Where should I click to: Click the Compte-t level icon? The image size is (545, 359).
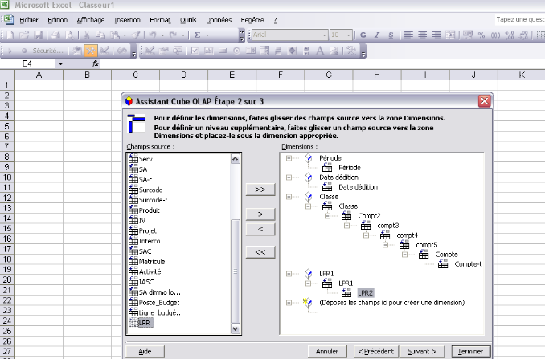[x=444, y=264]
